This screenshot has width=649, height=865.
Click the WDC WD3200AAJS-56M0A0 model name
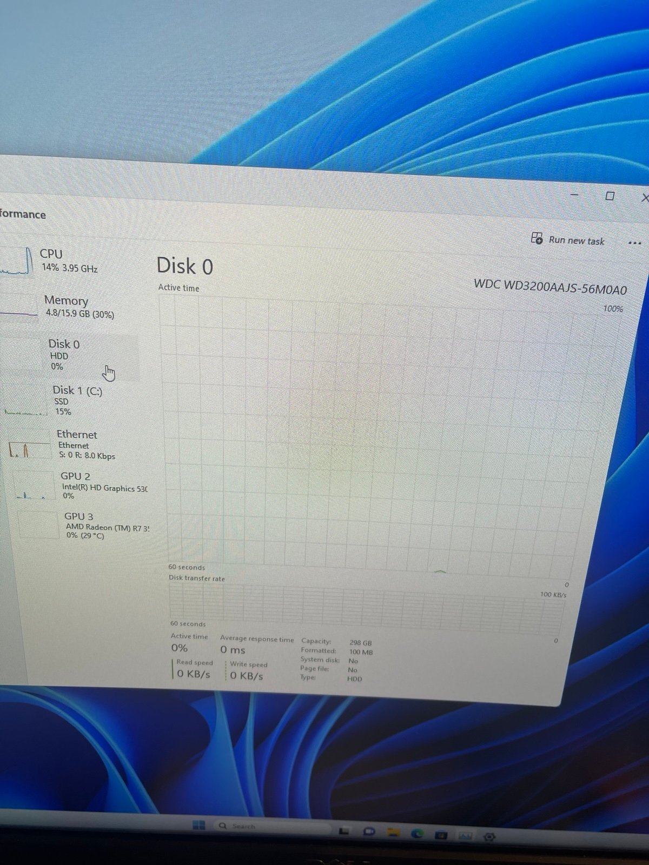point(550,287)
